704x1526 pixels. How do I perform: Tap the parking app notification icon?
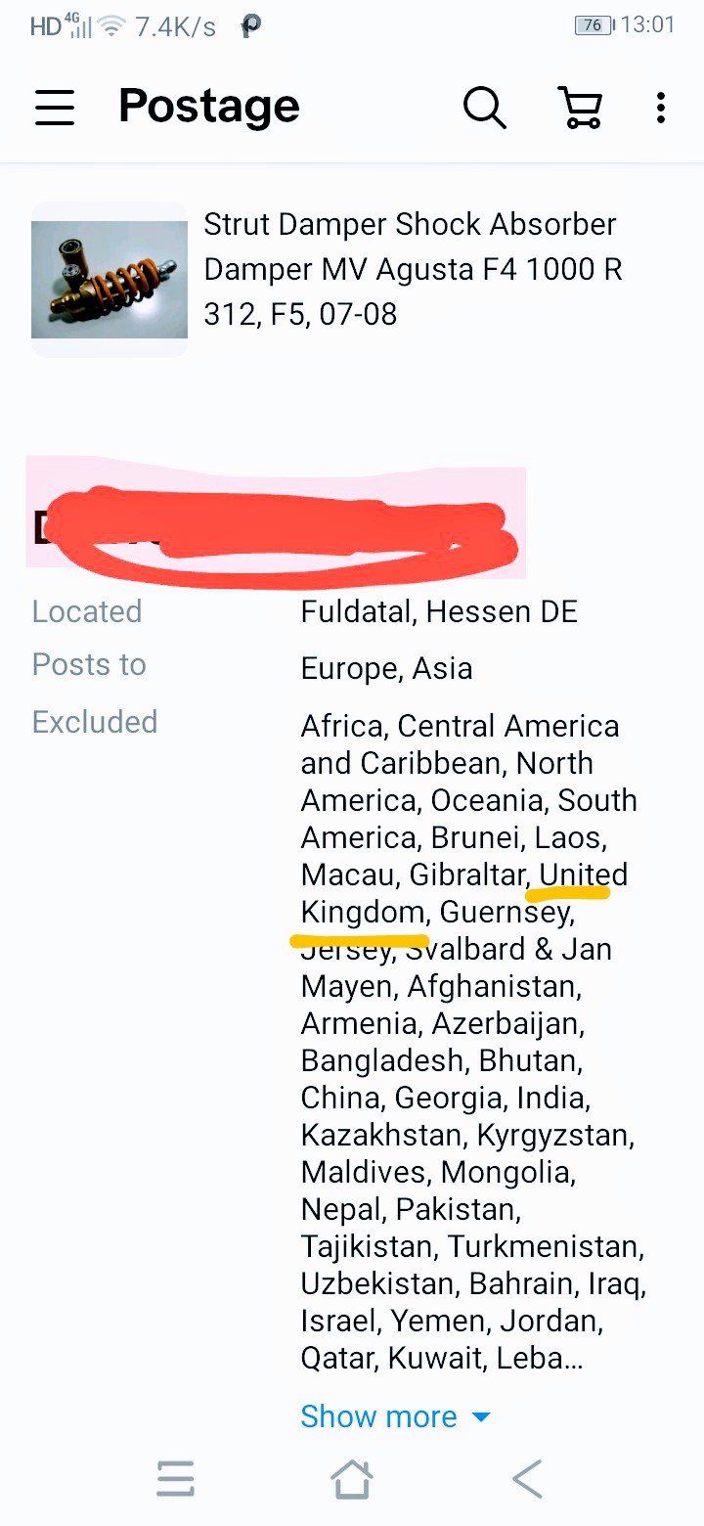(x=251, y=26)
